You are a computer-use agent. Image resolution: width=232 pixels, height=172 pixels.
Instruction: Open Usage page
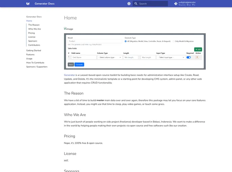pyautogui.click(x=29, y=58)
